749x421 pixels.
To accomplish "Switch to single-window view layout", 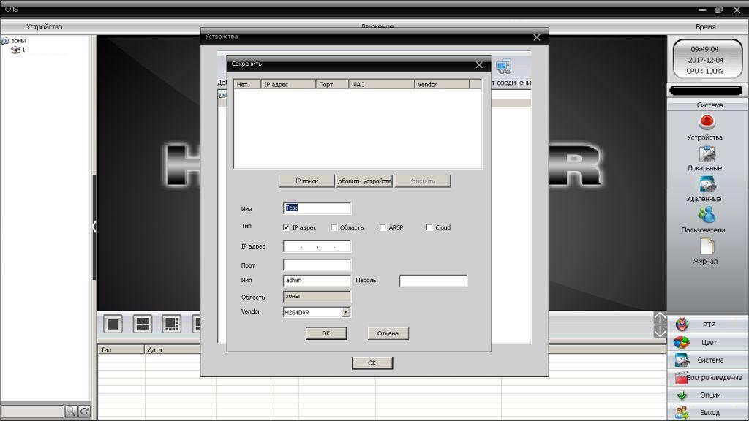I will tap(113, 324).
